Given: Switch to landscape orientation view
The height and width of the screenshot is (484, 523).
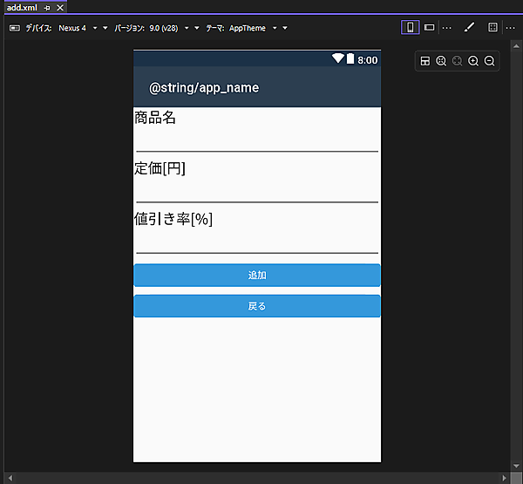Looking at the screenshot, I should click(x=429, y=27).
